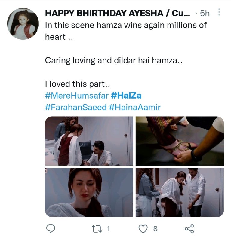Viewport: 231px width, 238px height.
Task: Tap the share icon below the tweet
Action: click(x=189, y=229)
